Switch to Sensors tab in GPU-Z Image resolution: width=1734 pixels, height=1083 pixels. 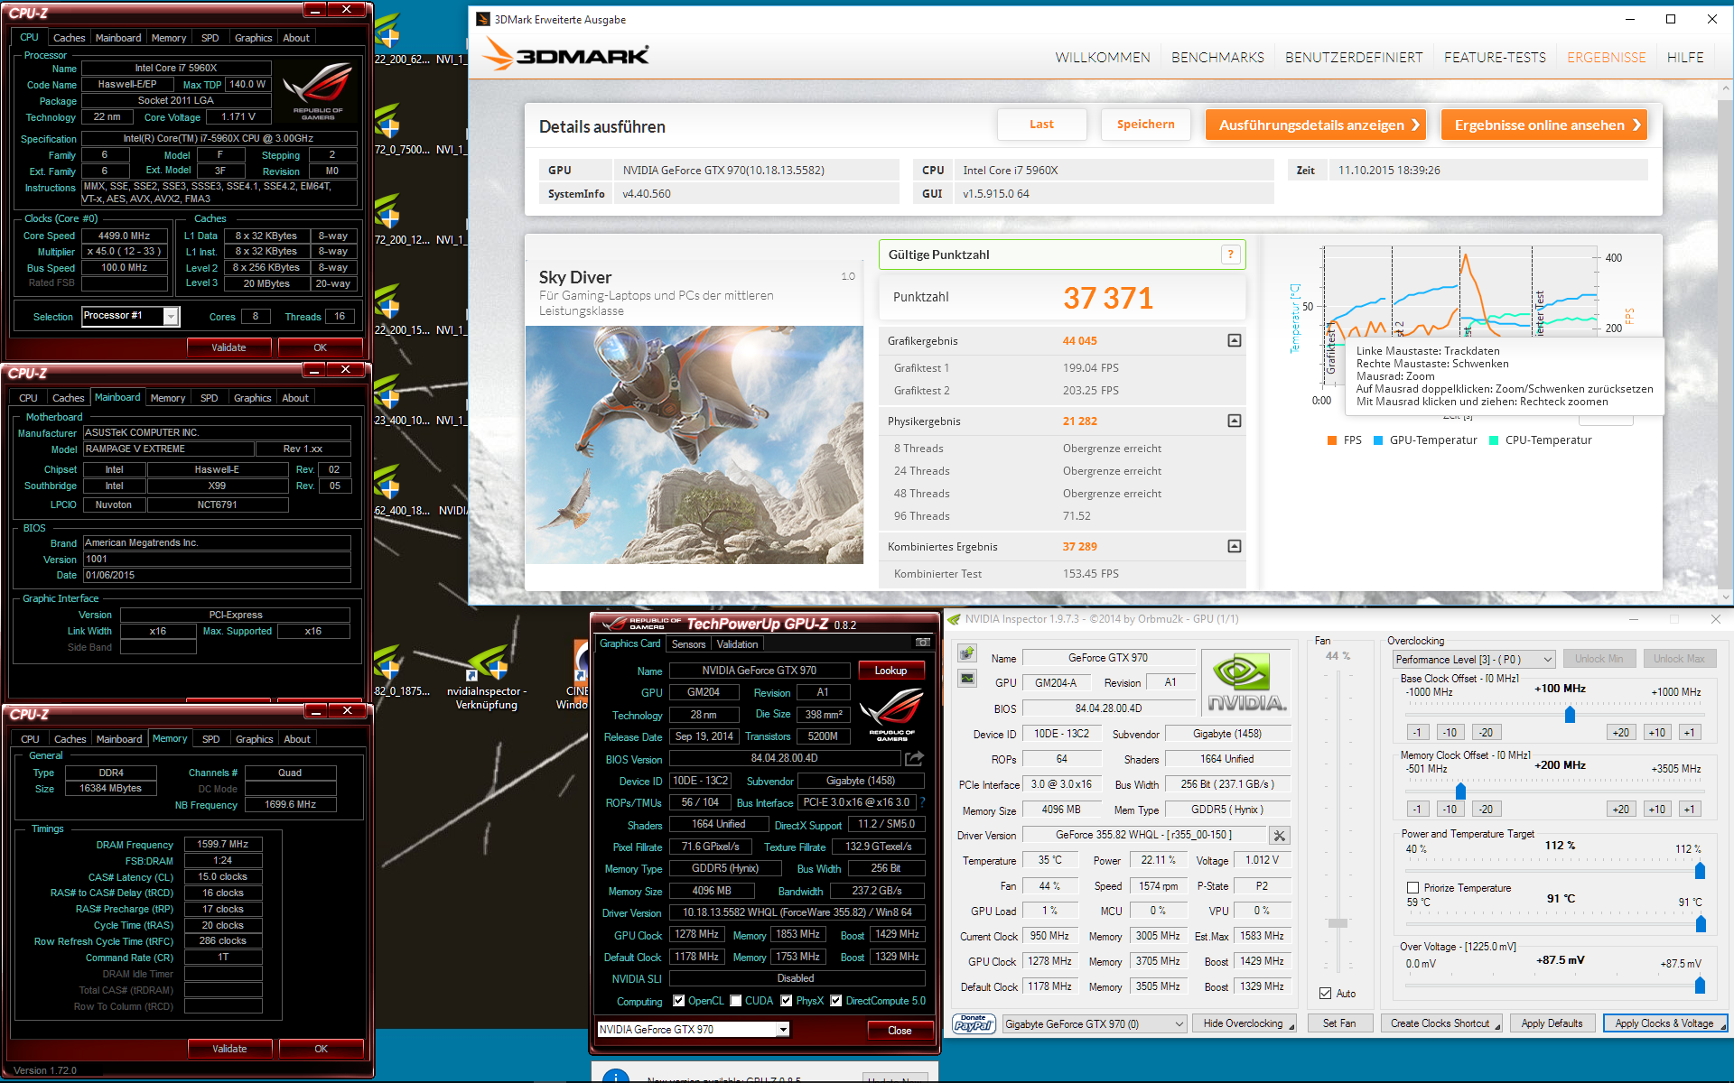(x=688, y=644)
